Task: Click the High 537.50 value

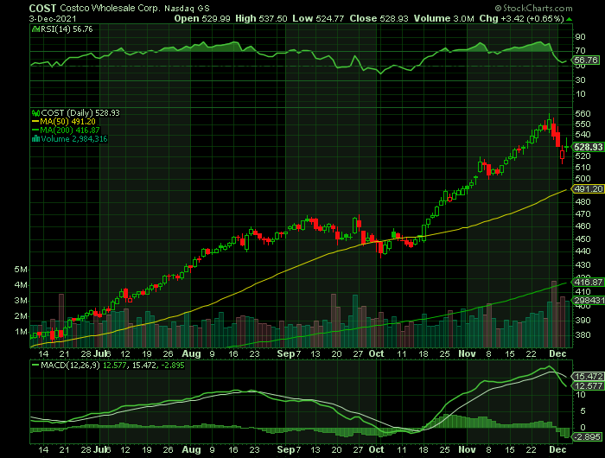Action: click(x=261, y=18)
